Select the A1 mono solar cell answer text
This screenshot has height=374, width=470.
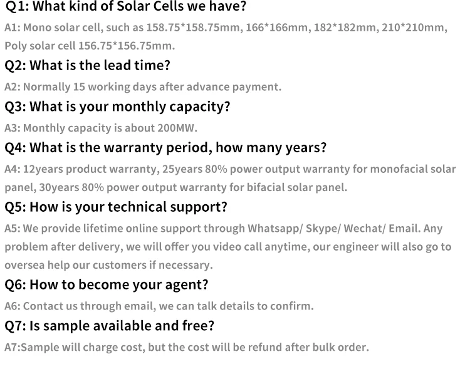tap(226, 28)
